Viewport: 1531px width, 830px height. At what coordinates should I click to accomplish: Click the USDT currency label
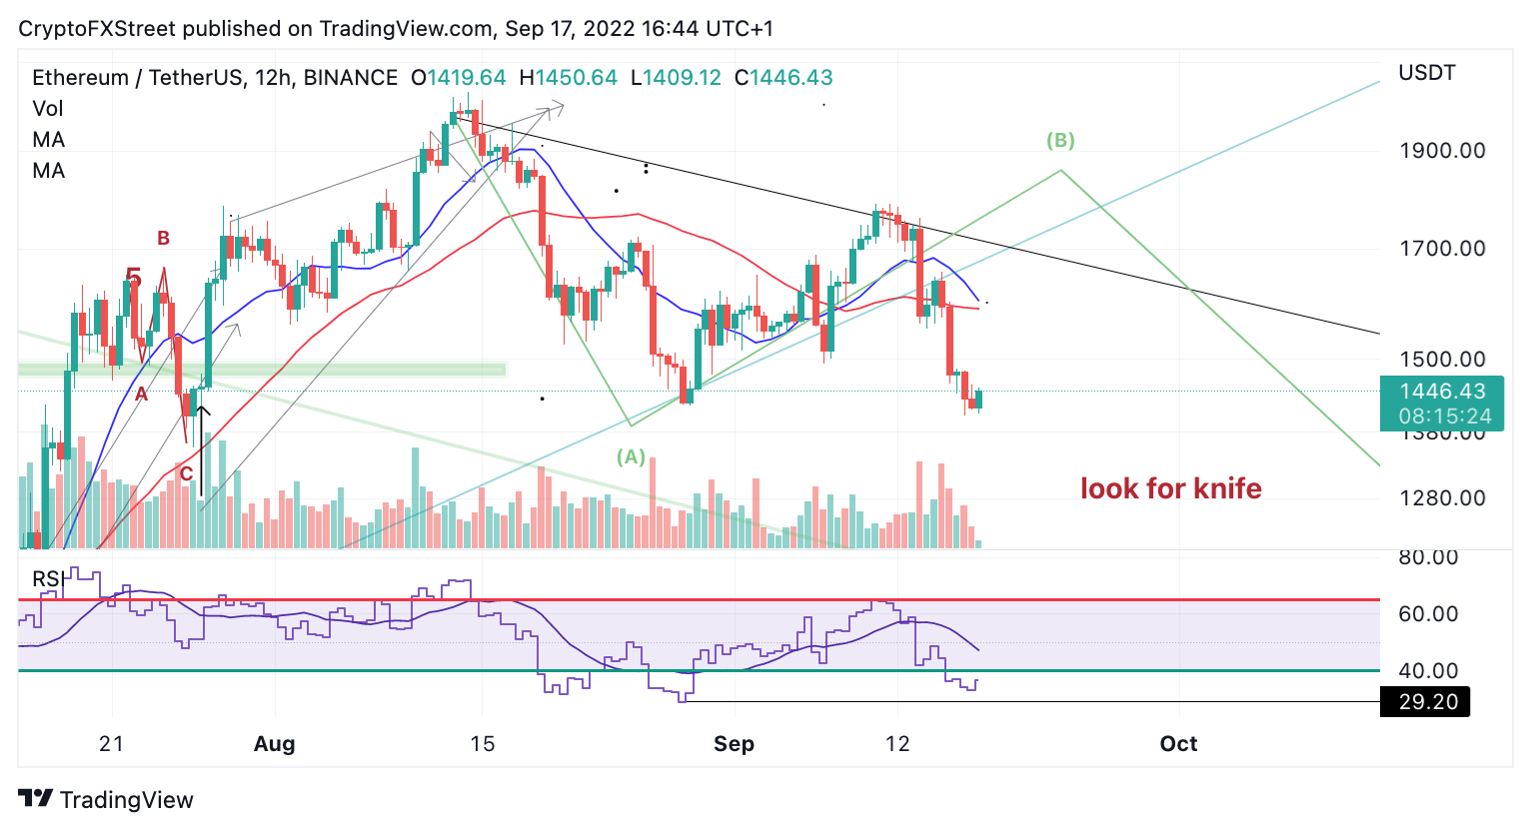coord(1427,73)
